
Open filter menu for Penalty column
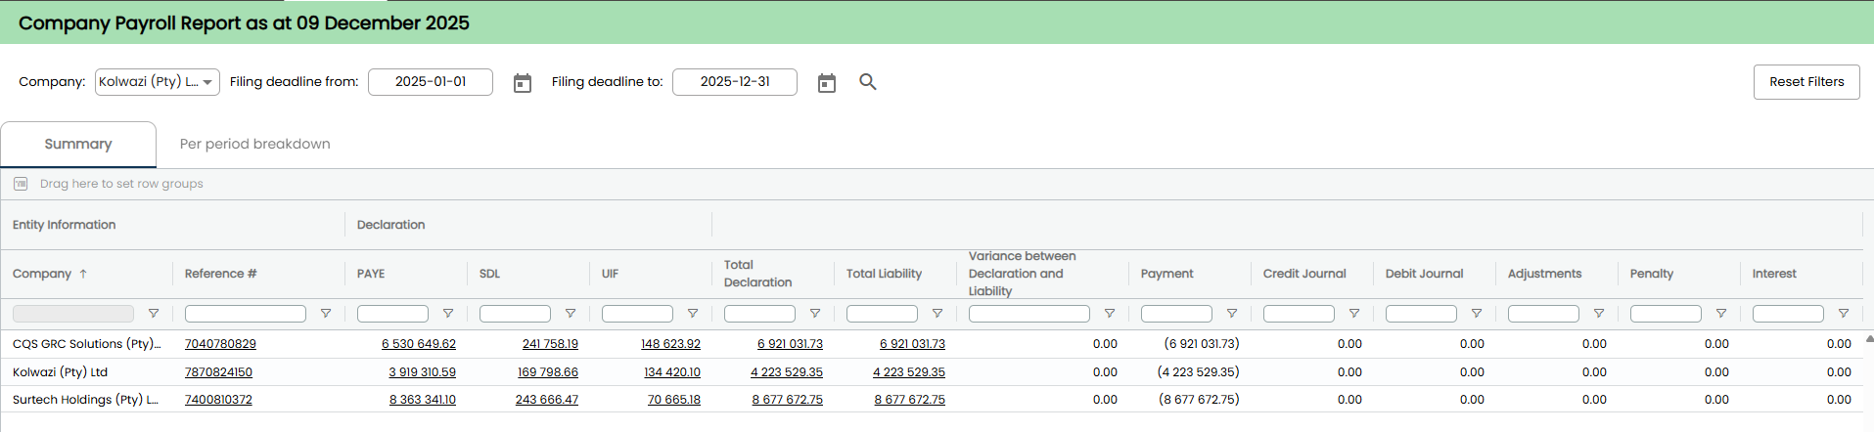point(1721,314)
